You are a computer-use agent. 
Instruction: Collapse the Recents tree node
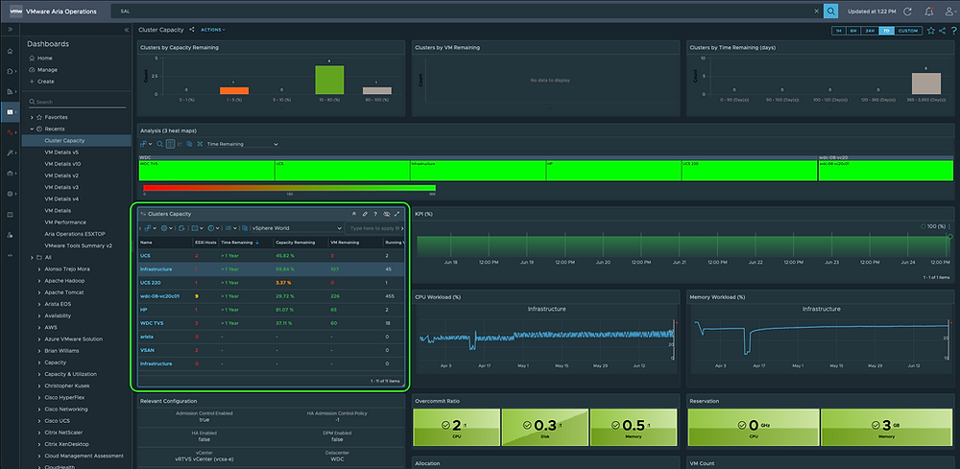[x=32, y=129]
